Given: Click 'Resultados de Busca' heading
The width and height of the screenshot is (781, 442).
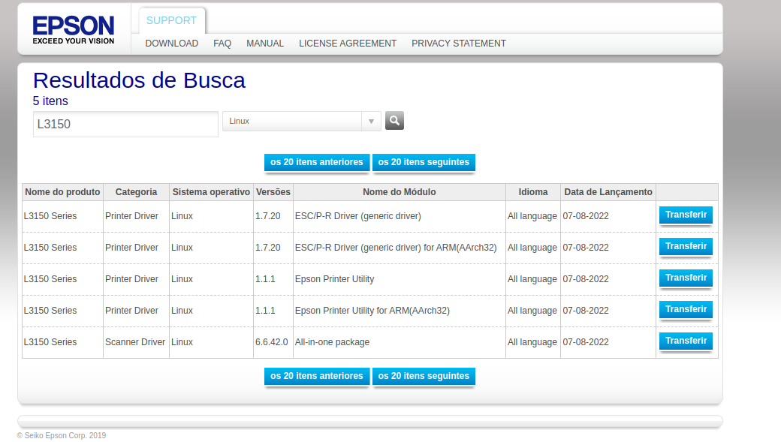Looking at the screenshot, I should click(x=139, y=80).
